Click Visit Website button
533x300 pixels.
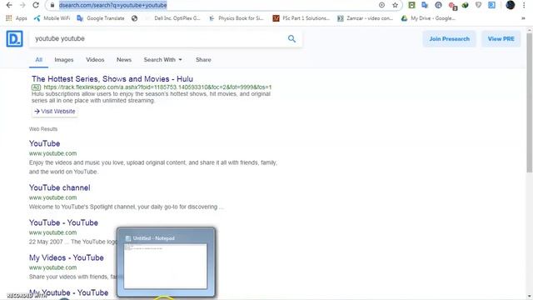click(55, 111)
